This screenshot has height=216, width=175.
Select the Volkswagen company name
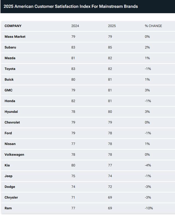(x=14, y=155)
